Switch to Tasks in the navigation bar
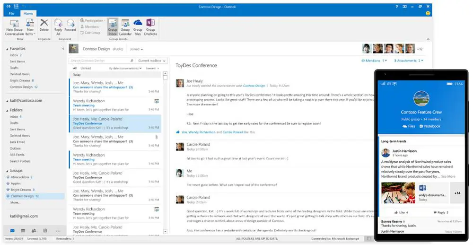Image resolution: width=473 pixels, height=245 pixels. coord(45,231)
